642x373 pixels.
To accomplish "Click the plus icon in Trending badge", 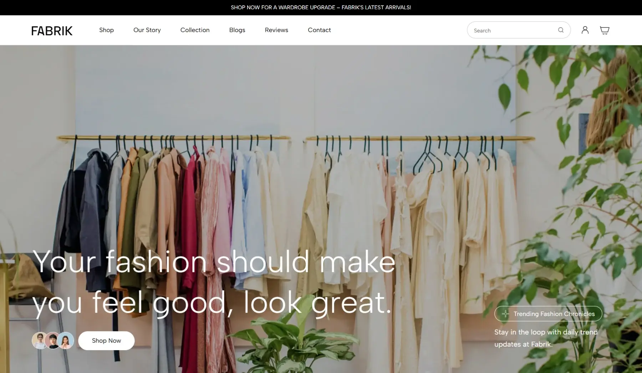I will click(505, 314).
